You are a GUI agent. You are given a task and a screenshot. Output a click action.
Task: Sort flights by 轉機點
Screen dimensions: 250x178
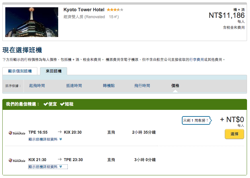click(x=109, y=86)
